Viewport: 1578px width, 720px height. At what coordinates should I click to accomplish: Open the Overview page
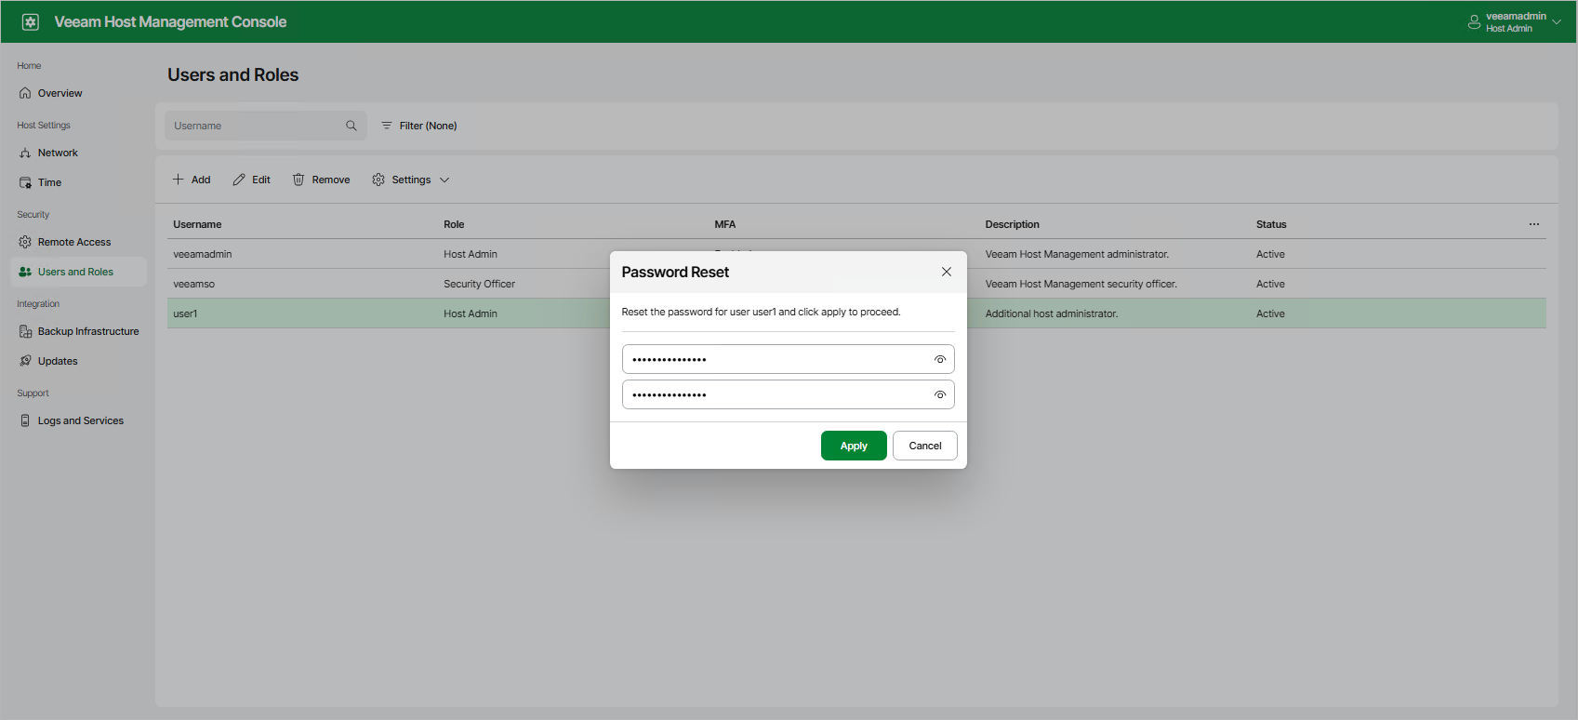point(78,93)
